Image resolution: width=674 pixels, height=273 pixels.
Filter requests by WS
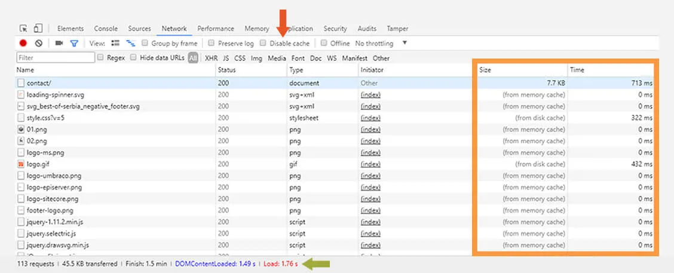pos(332,58)
